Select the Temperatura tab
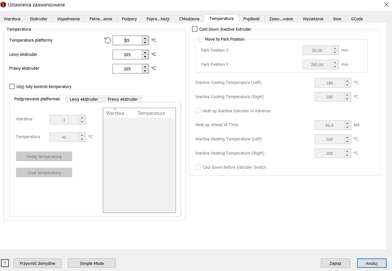 [x=221, y=18]
